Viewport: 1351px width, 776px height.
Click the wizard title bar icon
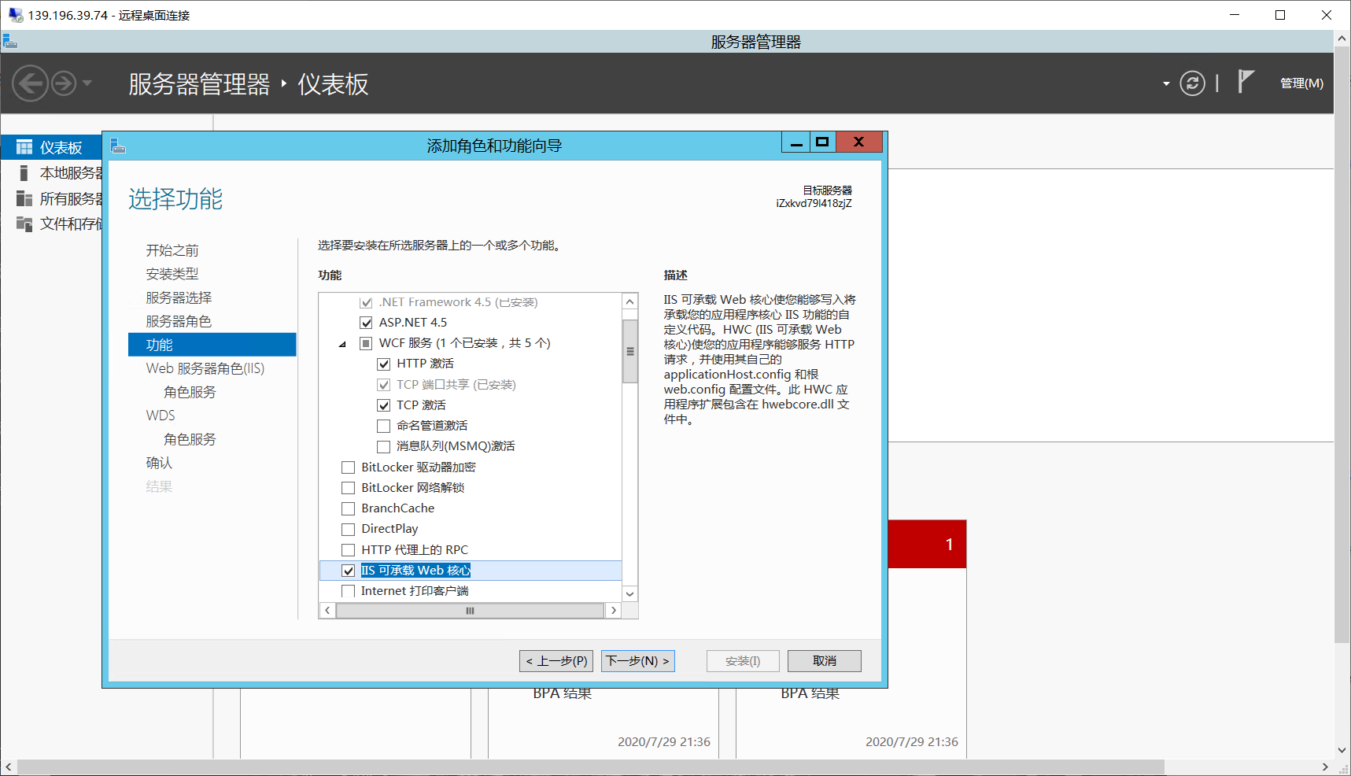point(118,145)
